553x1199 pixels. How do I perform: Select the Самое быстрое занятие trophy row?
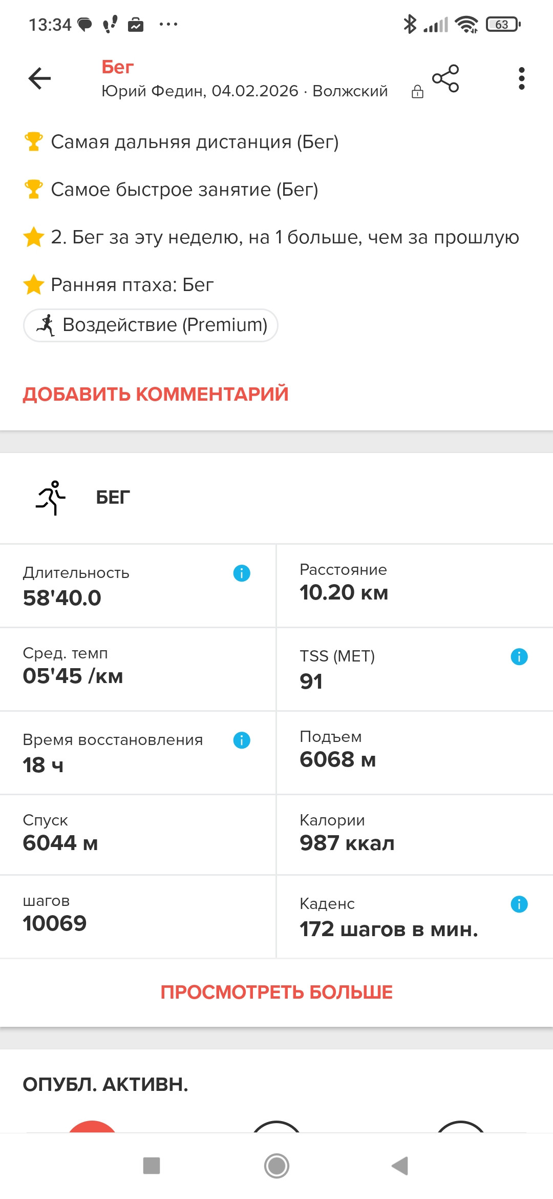[x=171, y=190]
